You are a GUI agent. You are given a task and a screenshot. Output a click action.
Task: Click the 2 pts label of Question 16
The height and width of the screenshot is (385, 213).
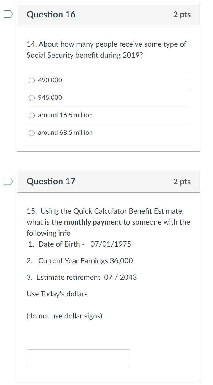(x=182, y=14)
